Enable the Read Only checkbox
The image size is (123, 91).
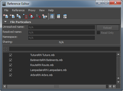point(98,33)
